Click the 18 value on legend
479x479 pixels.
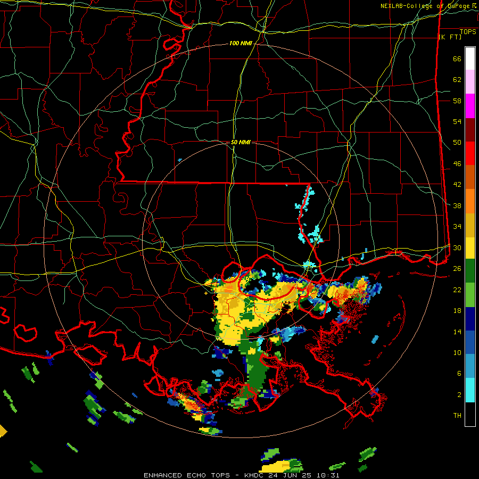tap(457, 311)
